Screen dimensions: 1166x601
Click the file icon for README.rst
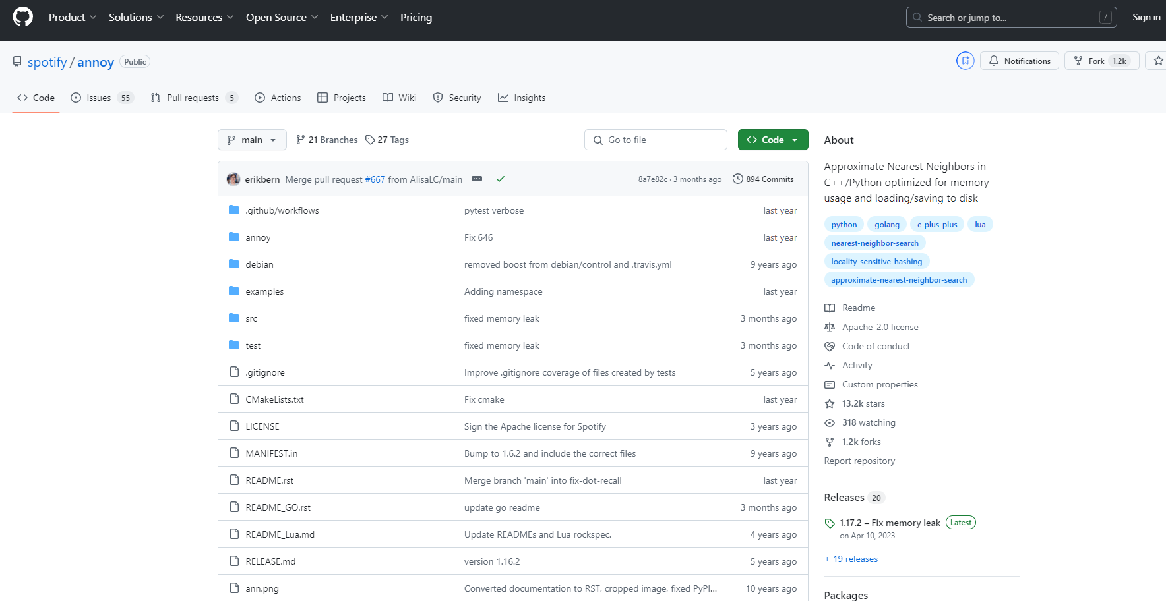234,480
